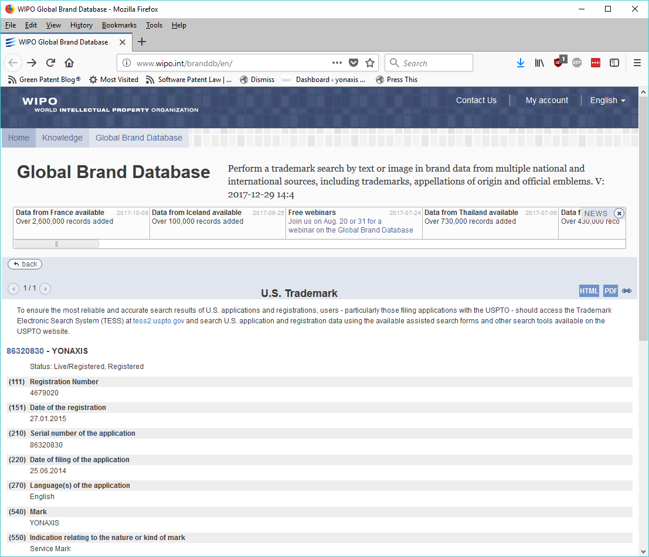
Task: Open the uBlock Origin shield extension
Action: tap(559, 62)
